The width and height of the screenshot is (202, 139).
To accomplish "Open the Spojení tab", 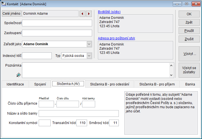I will (40, 84).
